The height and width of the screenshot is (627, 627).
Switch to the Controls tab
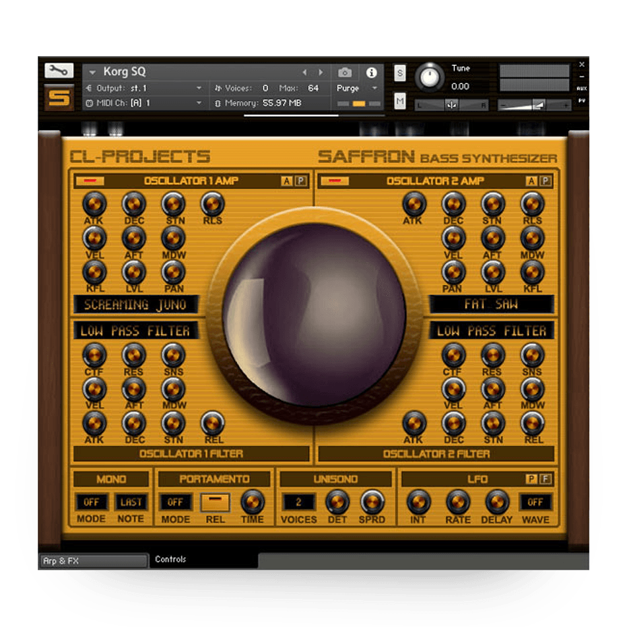tap(171, 560)
